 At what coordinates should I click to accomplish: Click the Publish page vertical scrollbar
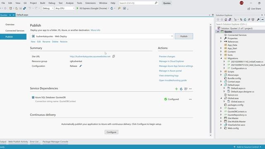[x=210, y=79]
